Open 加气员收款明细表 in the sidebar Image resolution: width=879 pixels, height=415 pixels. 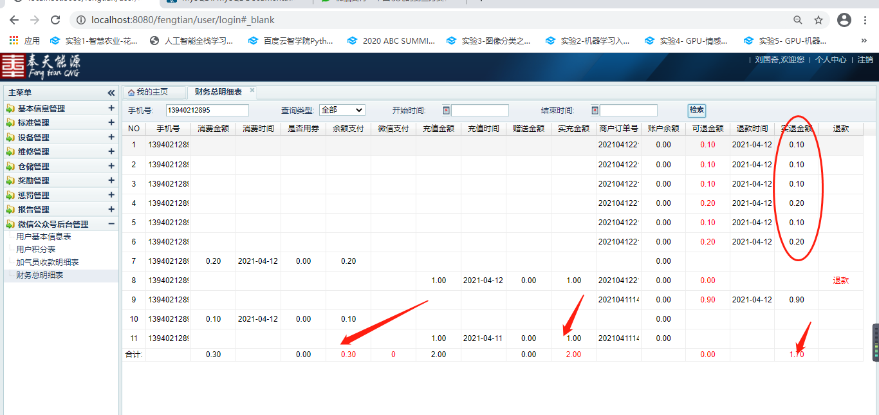coord(48,262)
